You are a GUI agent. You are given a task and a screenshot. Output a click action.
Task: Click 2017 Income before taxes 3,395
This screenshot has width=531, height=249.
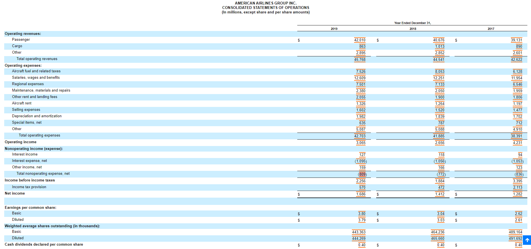pyautogui.click(x=518, y=181)
